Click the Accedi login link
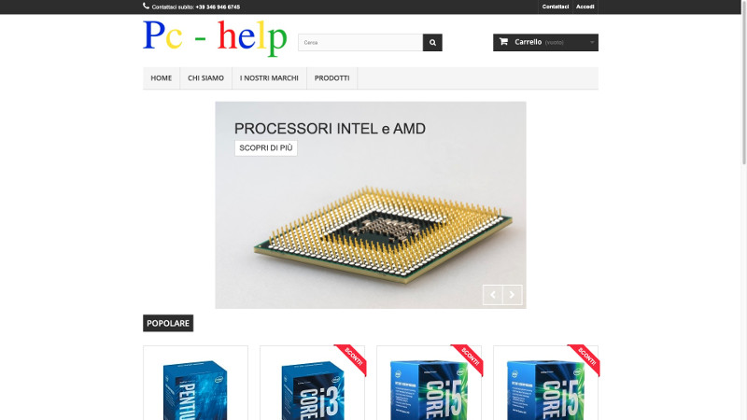 pos(585,7)
